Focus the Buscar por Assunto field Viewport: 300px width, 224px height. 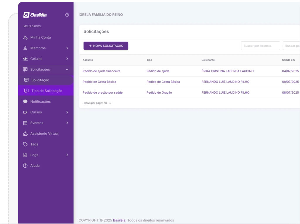coord(260,46)
